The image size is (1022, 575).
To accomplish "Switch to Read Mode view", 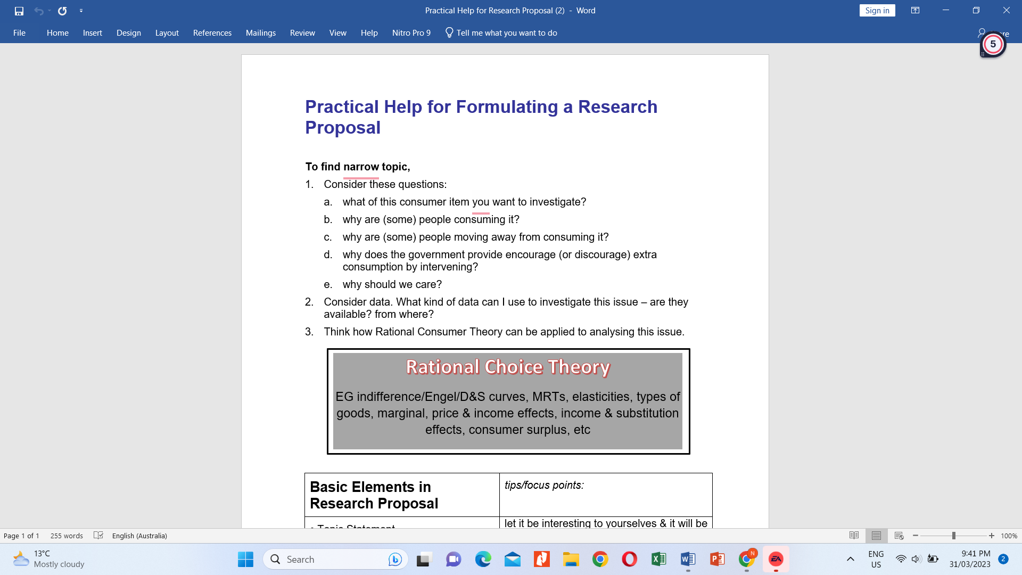I will click(854, 536).
